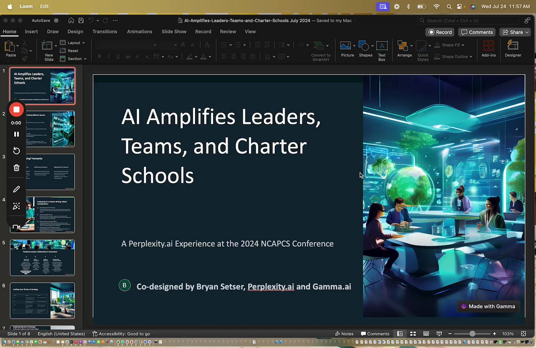Click the Home icon in title bar
Viewport: 536px width, 348px height.
tap(71, 20)
